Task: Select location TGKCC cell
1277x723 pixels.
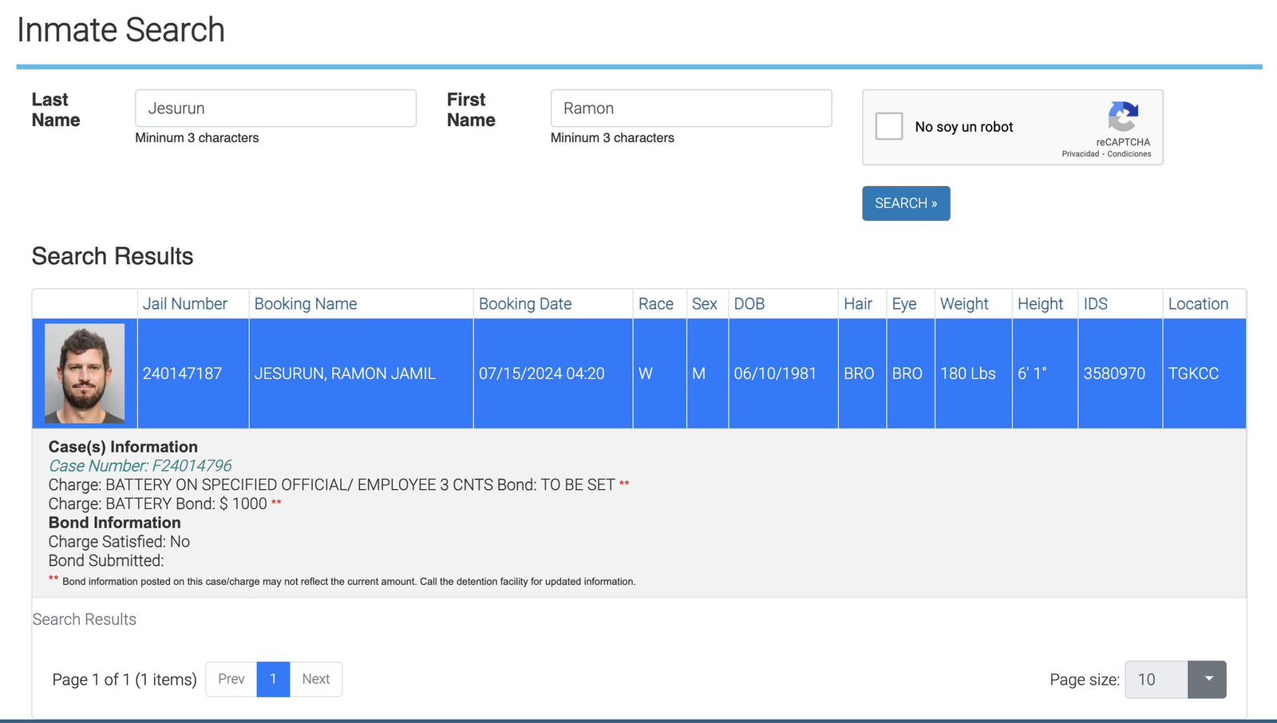Action: 1204,373
